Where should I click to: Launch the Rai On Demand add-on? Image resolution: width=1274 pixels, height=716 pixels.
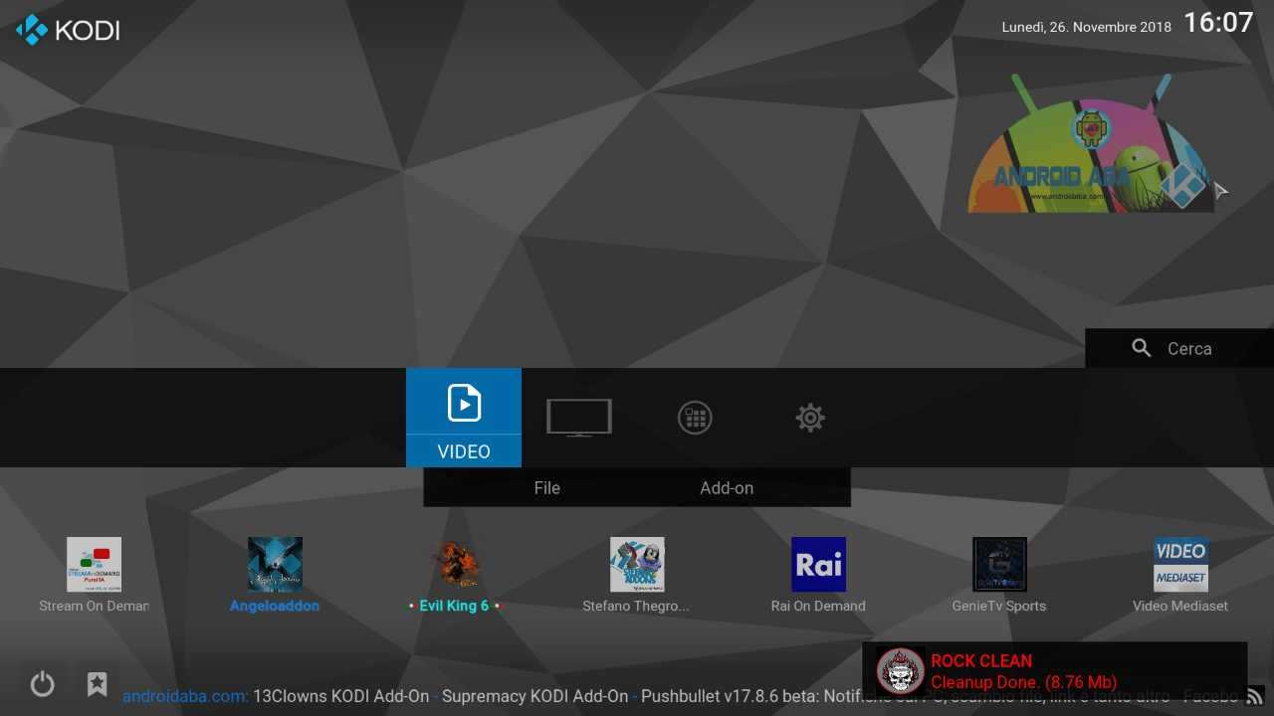[x=818, y=565]
